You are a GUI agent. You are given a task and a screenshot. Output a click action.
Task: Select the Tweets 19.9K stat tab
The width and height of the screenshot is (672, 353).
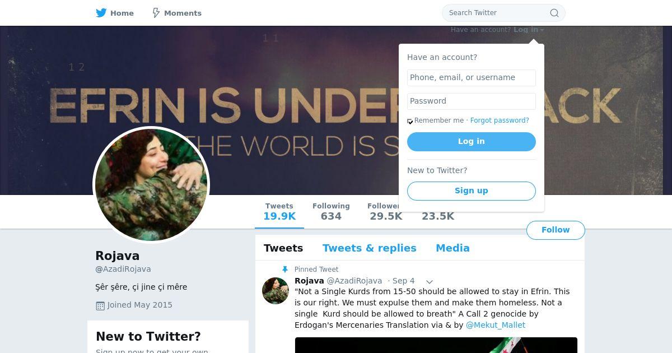click(x=279, y=212)
